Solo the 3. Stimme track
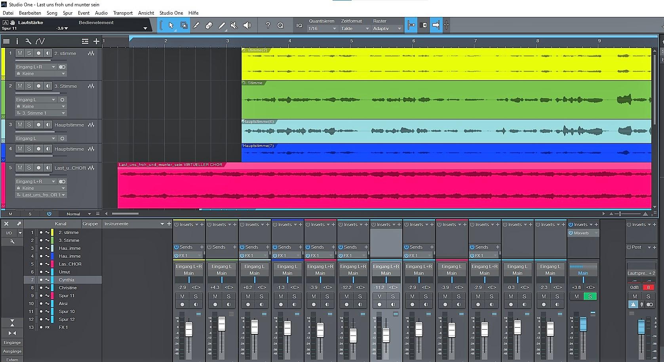 click(x=29, y=86)
